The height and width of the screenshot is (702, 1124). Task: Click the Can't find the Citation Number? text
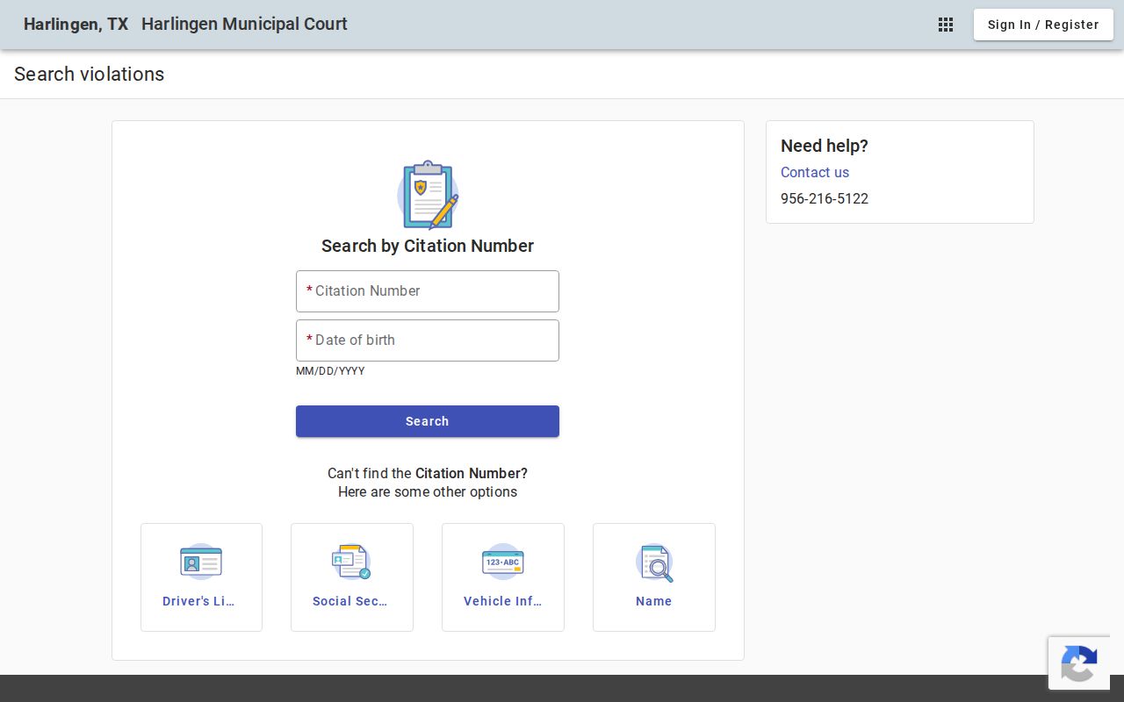click(x=428, y=473)
